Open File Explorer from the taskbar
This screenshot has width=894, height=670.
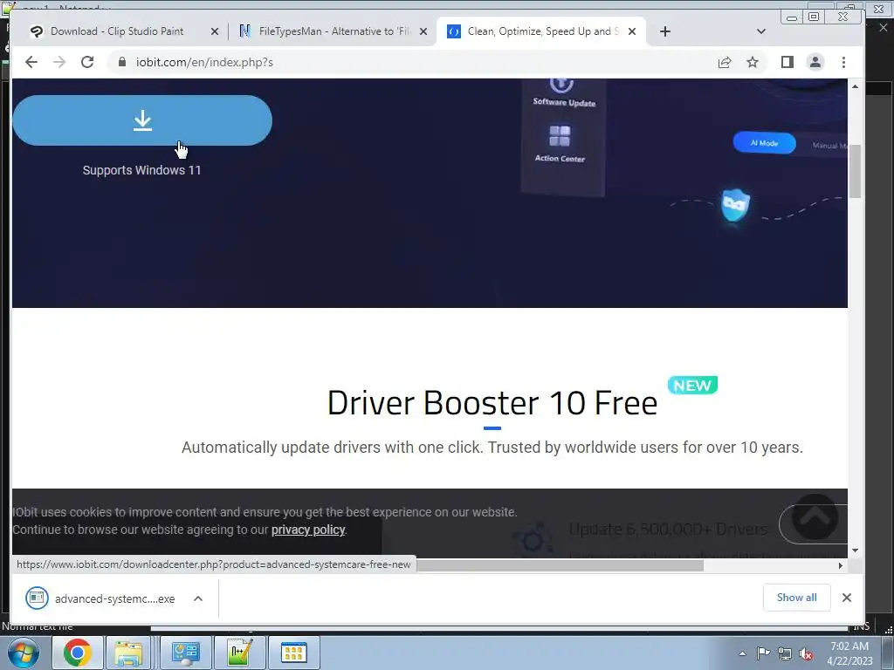coord(128,653)
